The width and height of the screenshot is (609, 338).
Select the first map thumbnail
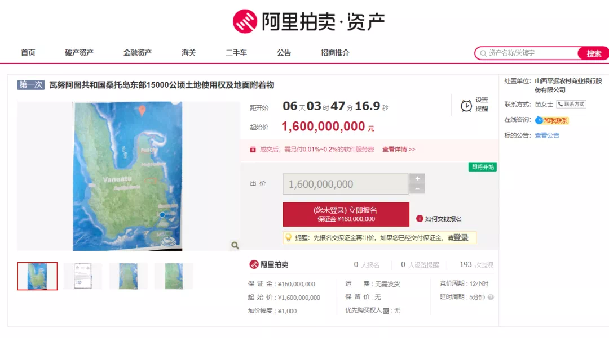37,276
